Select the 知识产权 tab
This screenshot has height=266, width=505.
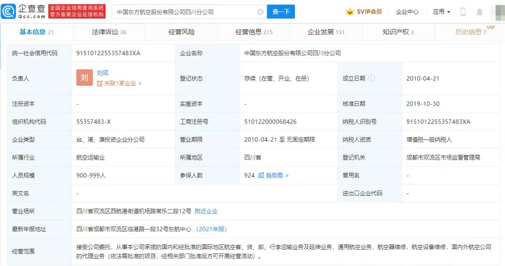(398, 32)
